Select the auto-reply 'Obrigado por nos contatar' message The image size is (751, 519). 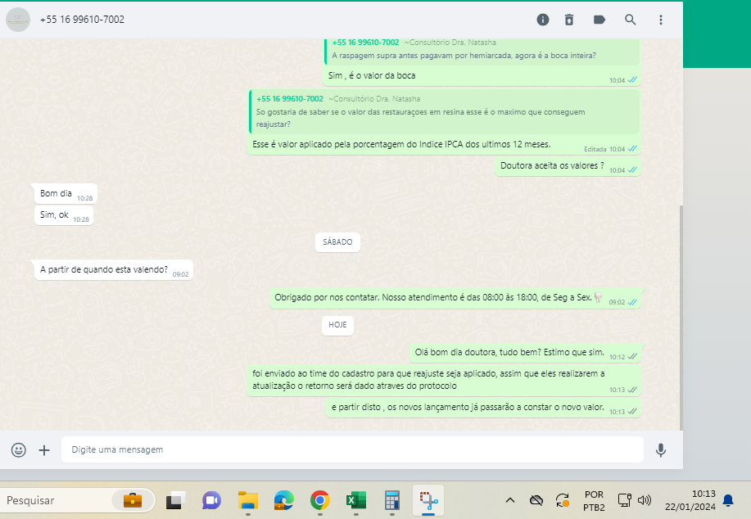pos(455,298)
